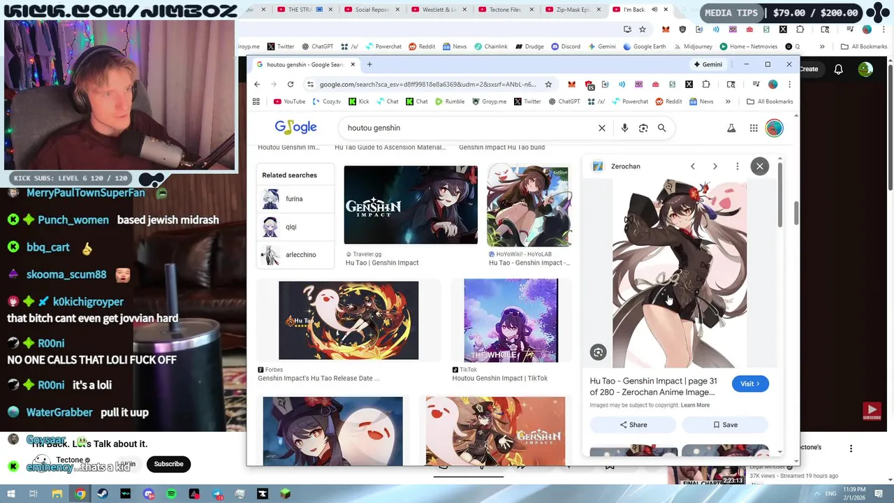This screenshot has height=503, width=894.
Task: Bookmark this page with the star
Action: [548, 85]
